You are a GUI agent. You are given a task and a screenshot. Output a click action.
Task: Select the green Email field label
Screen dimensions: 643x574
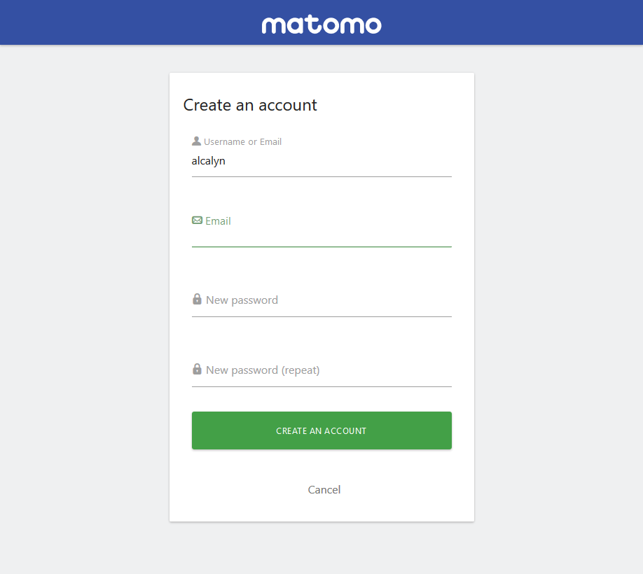(218, 220)
